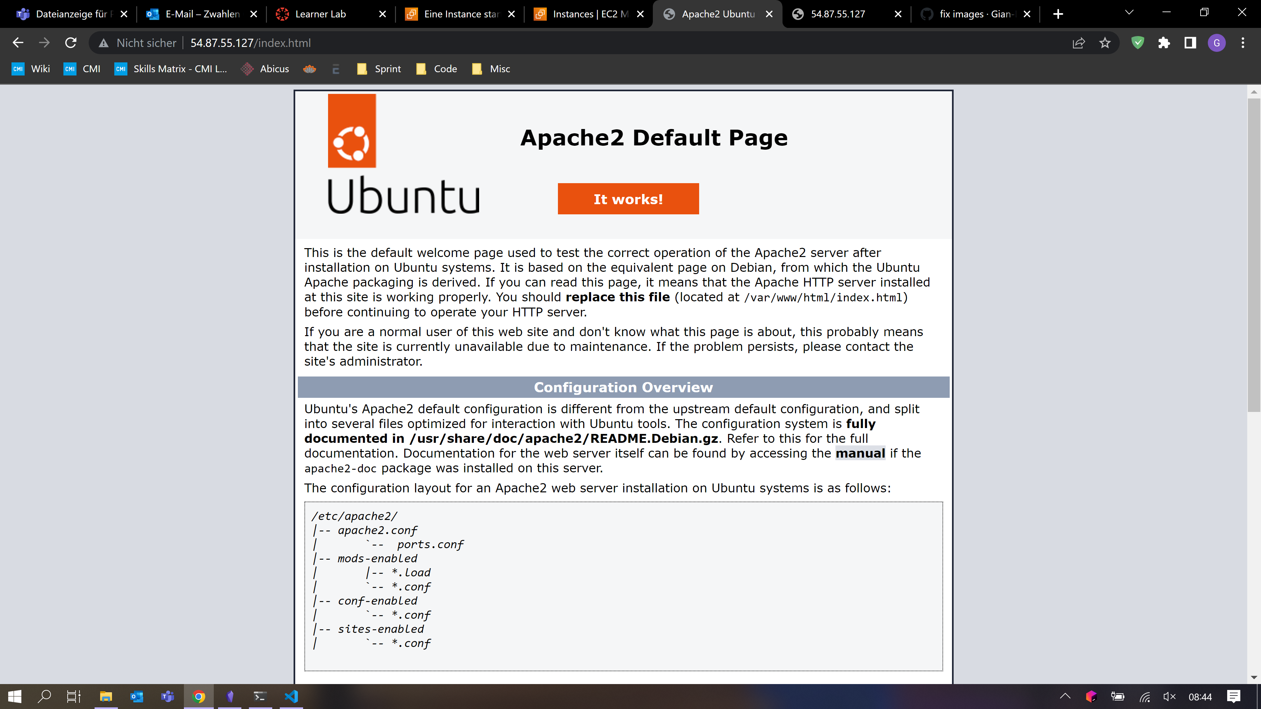Open the Extensions puzzle icon

point(1163,43)
